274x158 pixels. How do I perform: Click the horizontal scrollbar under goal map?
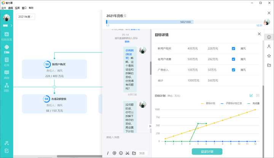pyautogui.click(x=80, y=156)
